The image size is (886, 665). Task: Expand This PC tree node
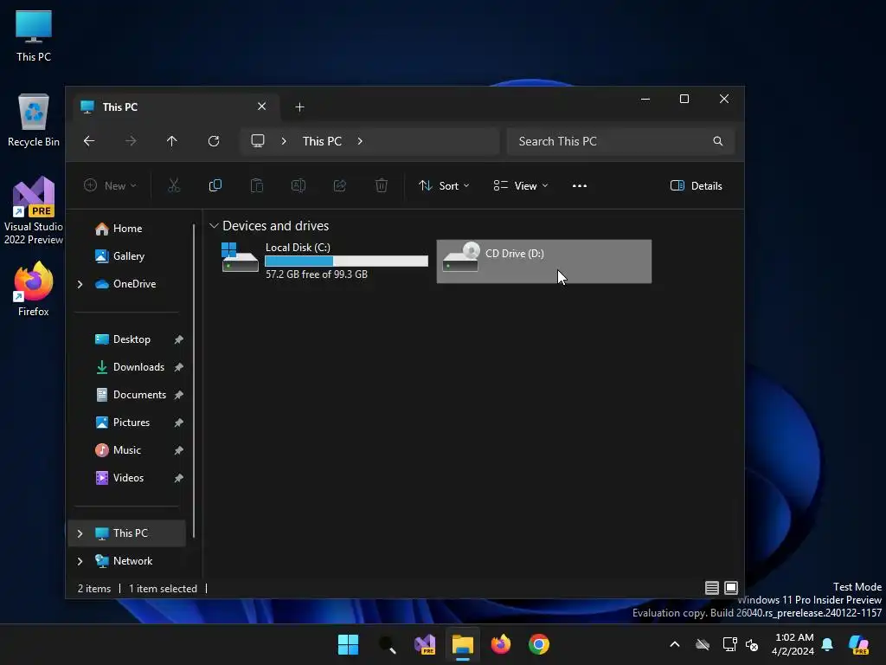[x=80, y=533]
